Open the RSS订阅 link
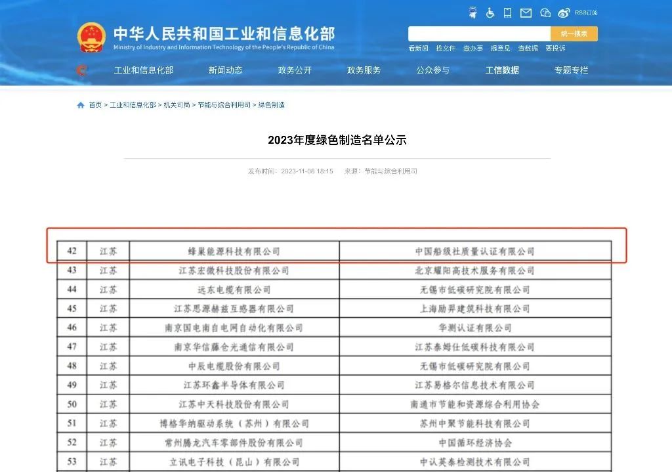Screen dimensions: 672x472 [586, 13]
